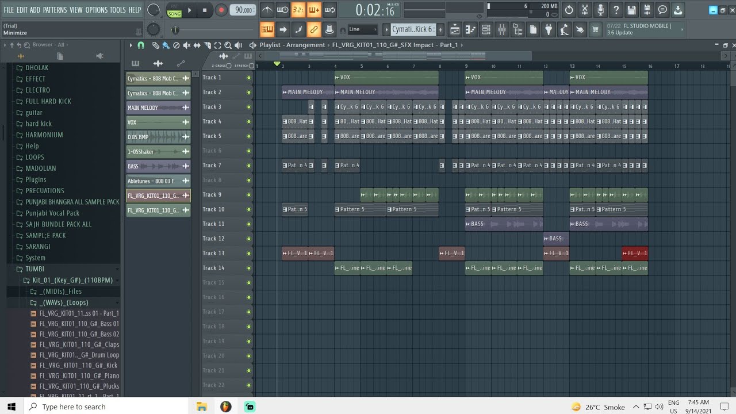The height and width of the screenshot is (414, 736).
Task: Expand the _(MIDIs)_Files folder
Action: coord(60,292)
